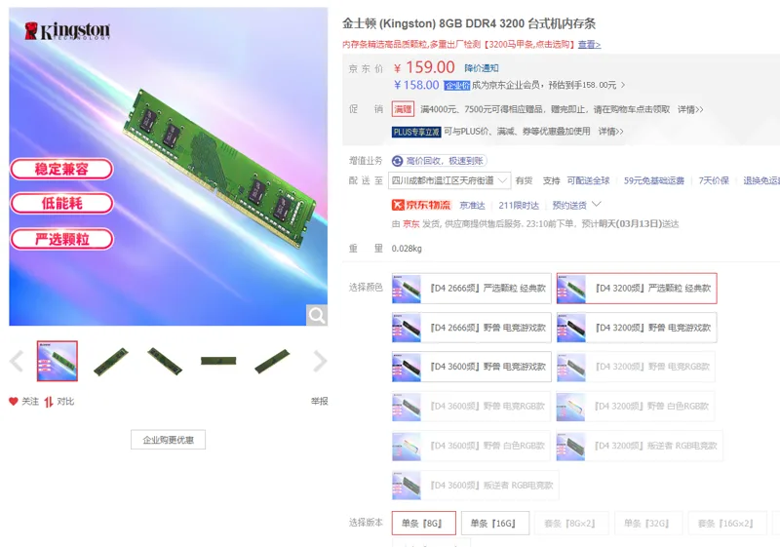Click 京东 seller link in shipping line
The image size is (780, 547).
click(410, 224)
